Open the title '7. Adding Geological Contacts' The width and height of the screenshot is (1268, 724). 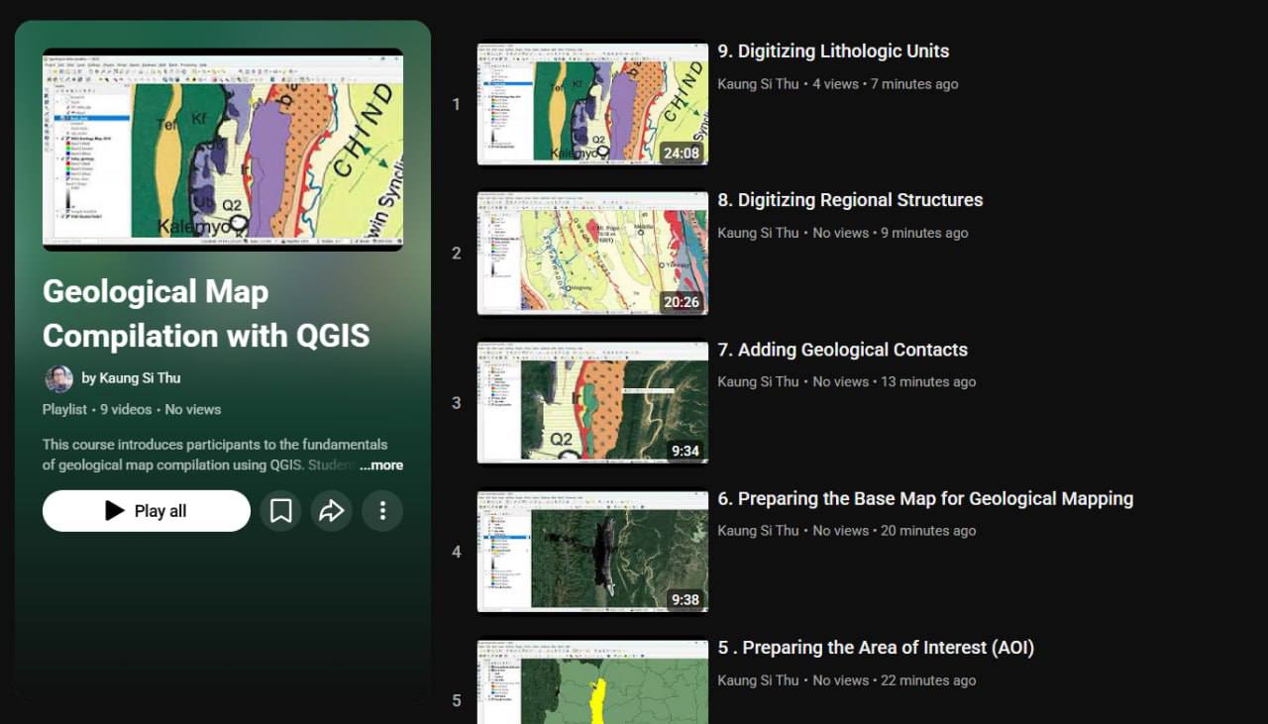(x=842, y=350)
